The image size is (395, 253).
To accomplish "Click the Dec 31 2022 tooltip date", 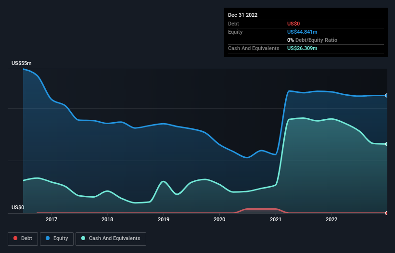I will (x=243, y=15).
